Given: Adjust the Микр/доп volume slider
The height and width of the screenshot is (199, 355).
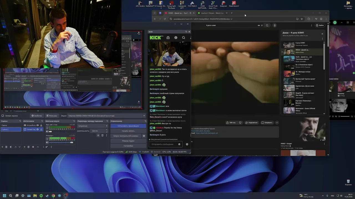Looking at the screenshot, I should pos(62,142).
